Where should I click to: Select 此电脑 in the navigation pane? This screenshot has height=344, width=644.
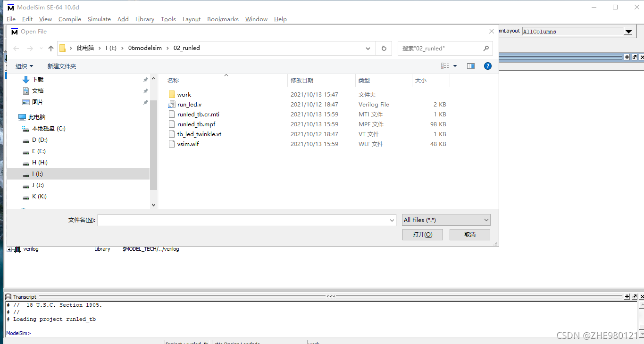pos(37,117)
